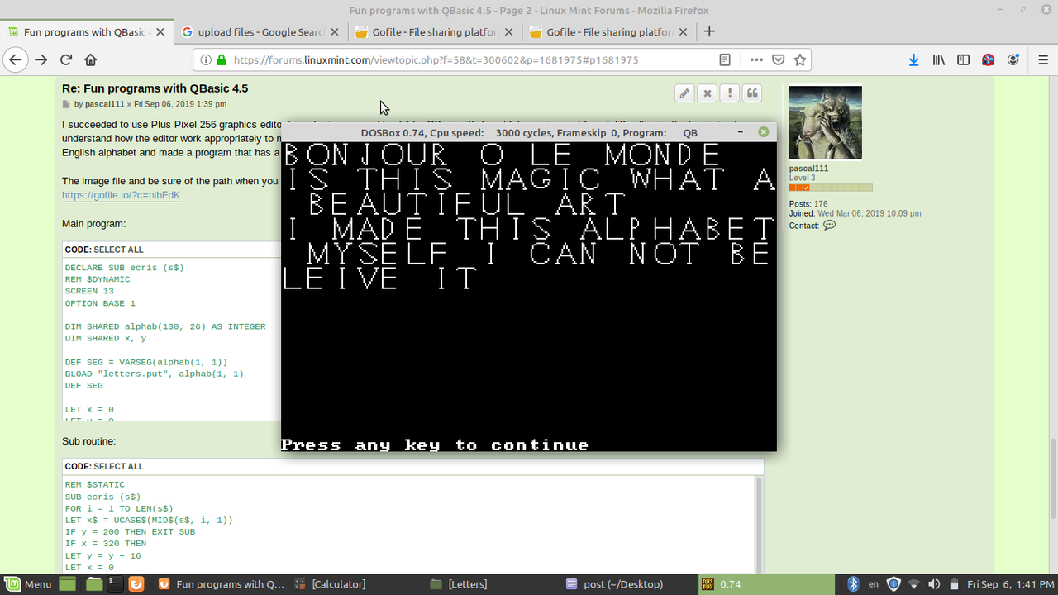Image resolution: width=1058 pixels, height=595 pixels.
Task: Switch to upload files Google Search tab
Action: click(260, 31)
